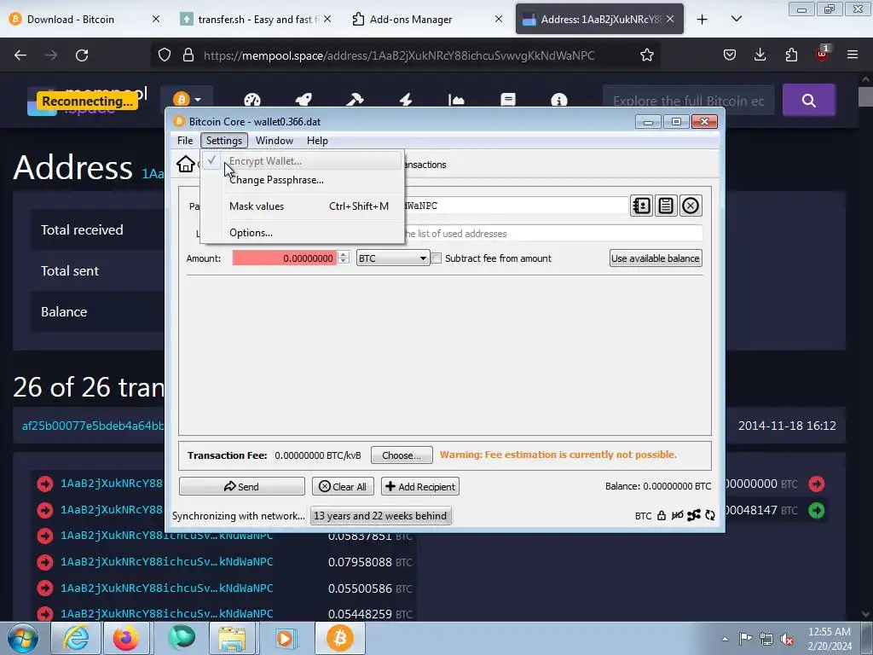The height and width of the screenshot is (655, 873).
Task: Click the remove entry circle-X icon
Action: 691,206
